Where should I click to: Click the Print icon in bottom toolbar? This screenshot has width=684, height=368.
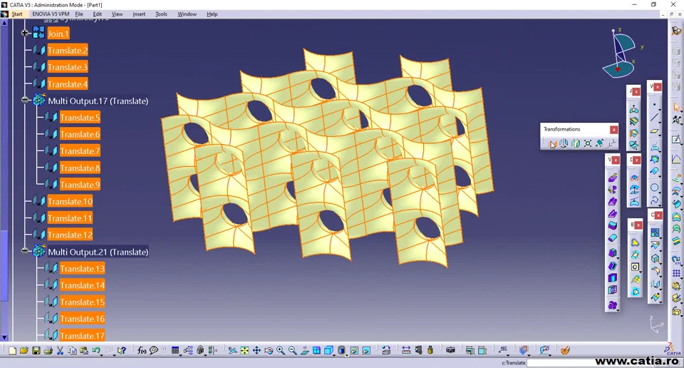click(x=48, y=350)
